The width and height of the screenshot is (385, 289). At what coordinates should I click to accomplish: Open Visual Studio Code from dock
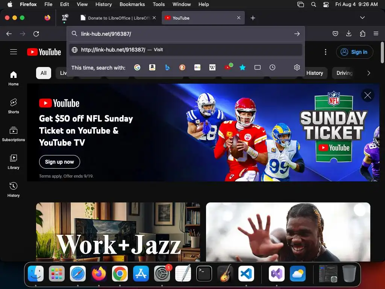[246, 274]
